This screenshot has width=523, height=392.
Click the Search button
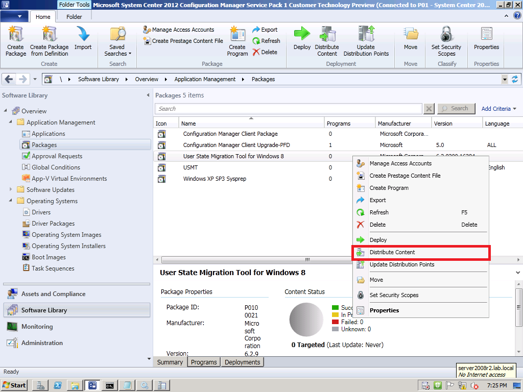click(456, 109)
